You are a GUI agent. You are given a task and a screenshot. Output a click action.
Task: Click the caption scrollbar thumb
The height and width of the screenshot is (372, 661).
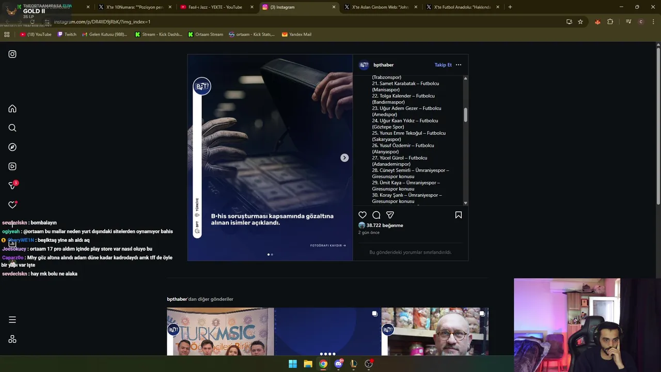pyautogui.click(x=465, y=115)
